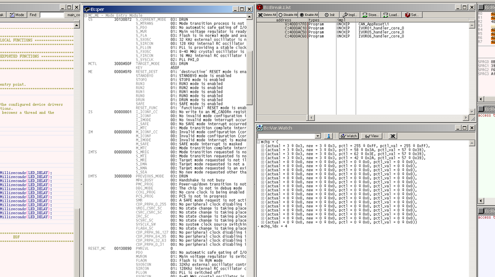Click the Mode button in source window
The image size is (495, 277).
[17, 15]
